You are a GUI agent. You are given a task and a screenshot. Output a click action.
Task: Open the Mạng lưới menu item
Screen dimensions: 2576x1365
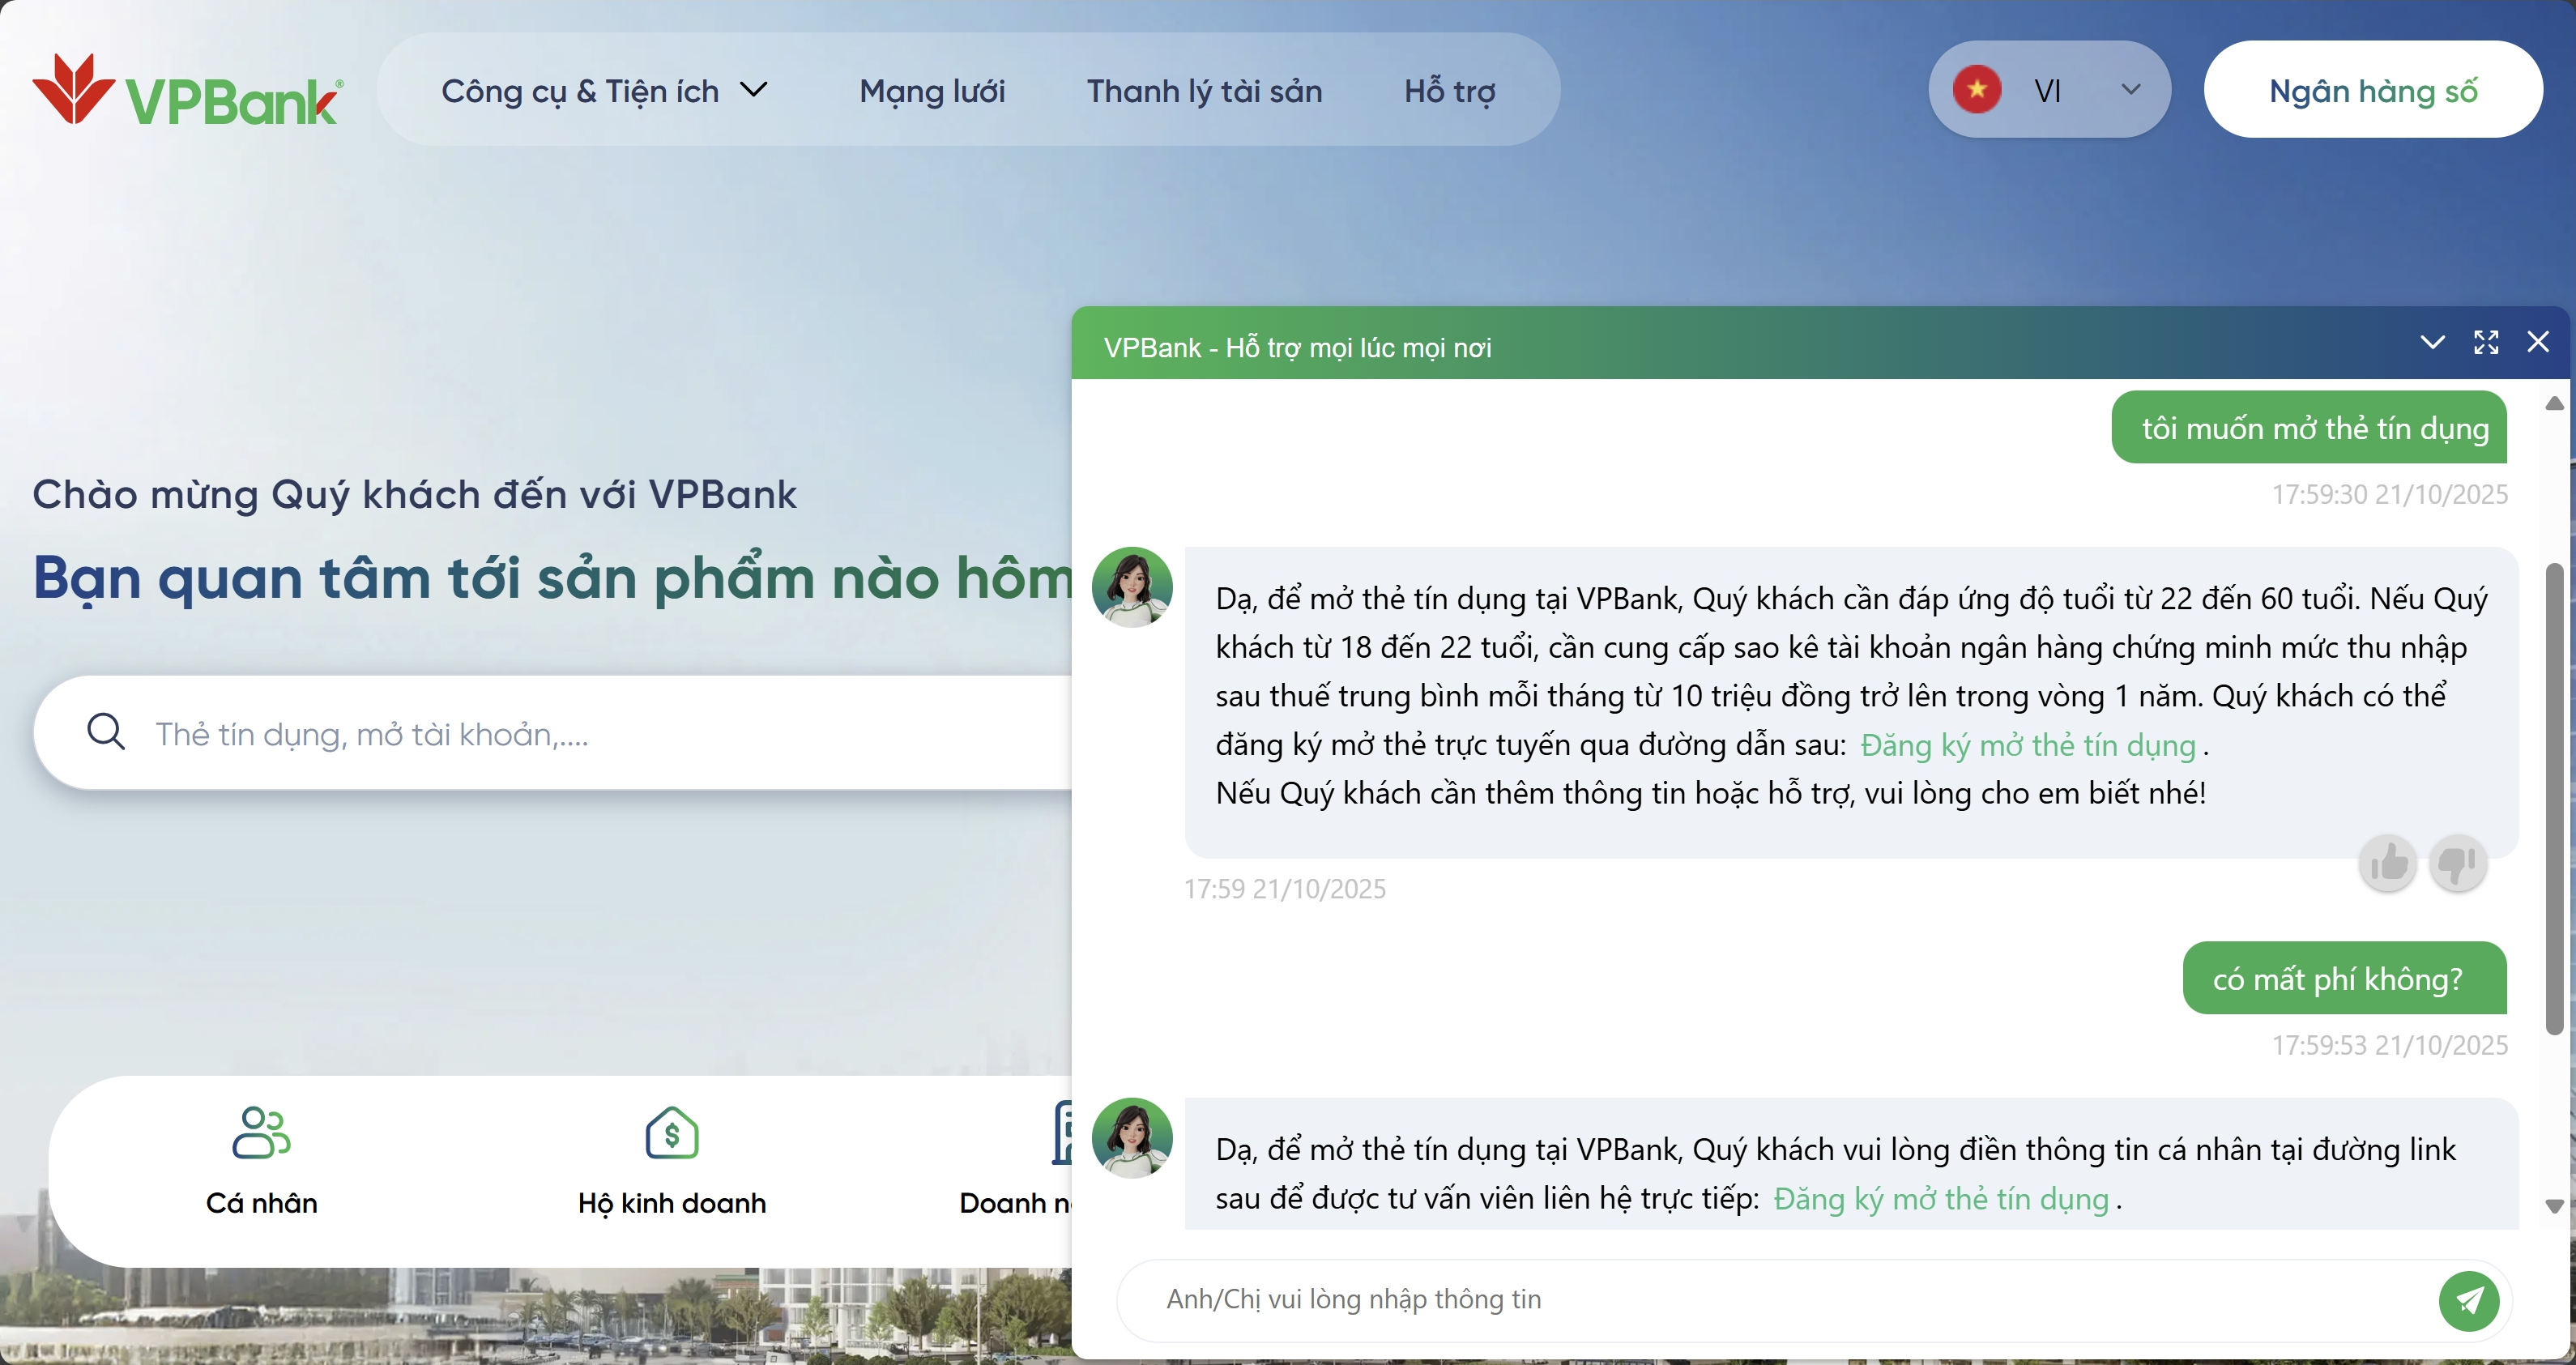point(932,91)
